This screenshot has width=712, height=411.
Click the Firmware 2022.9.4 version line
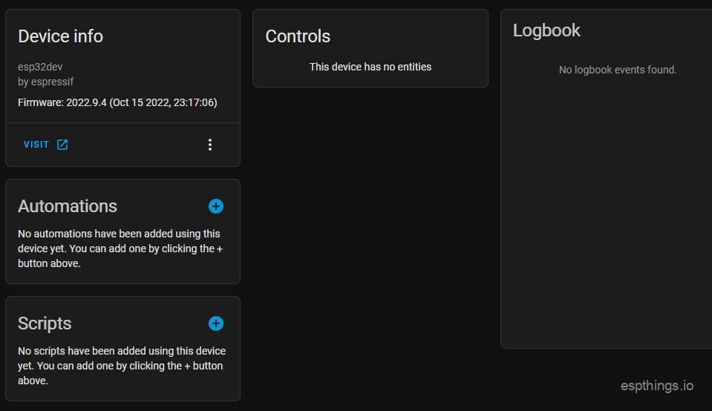coord(117,102)
